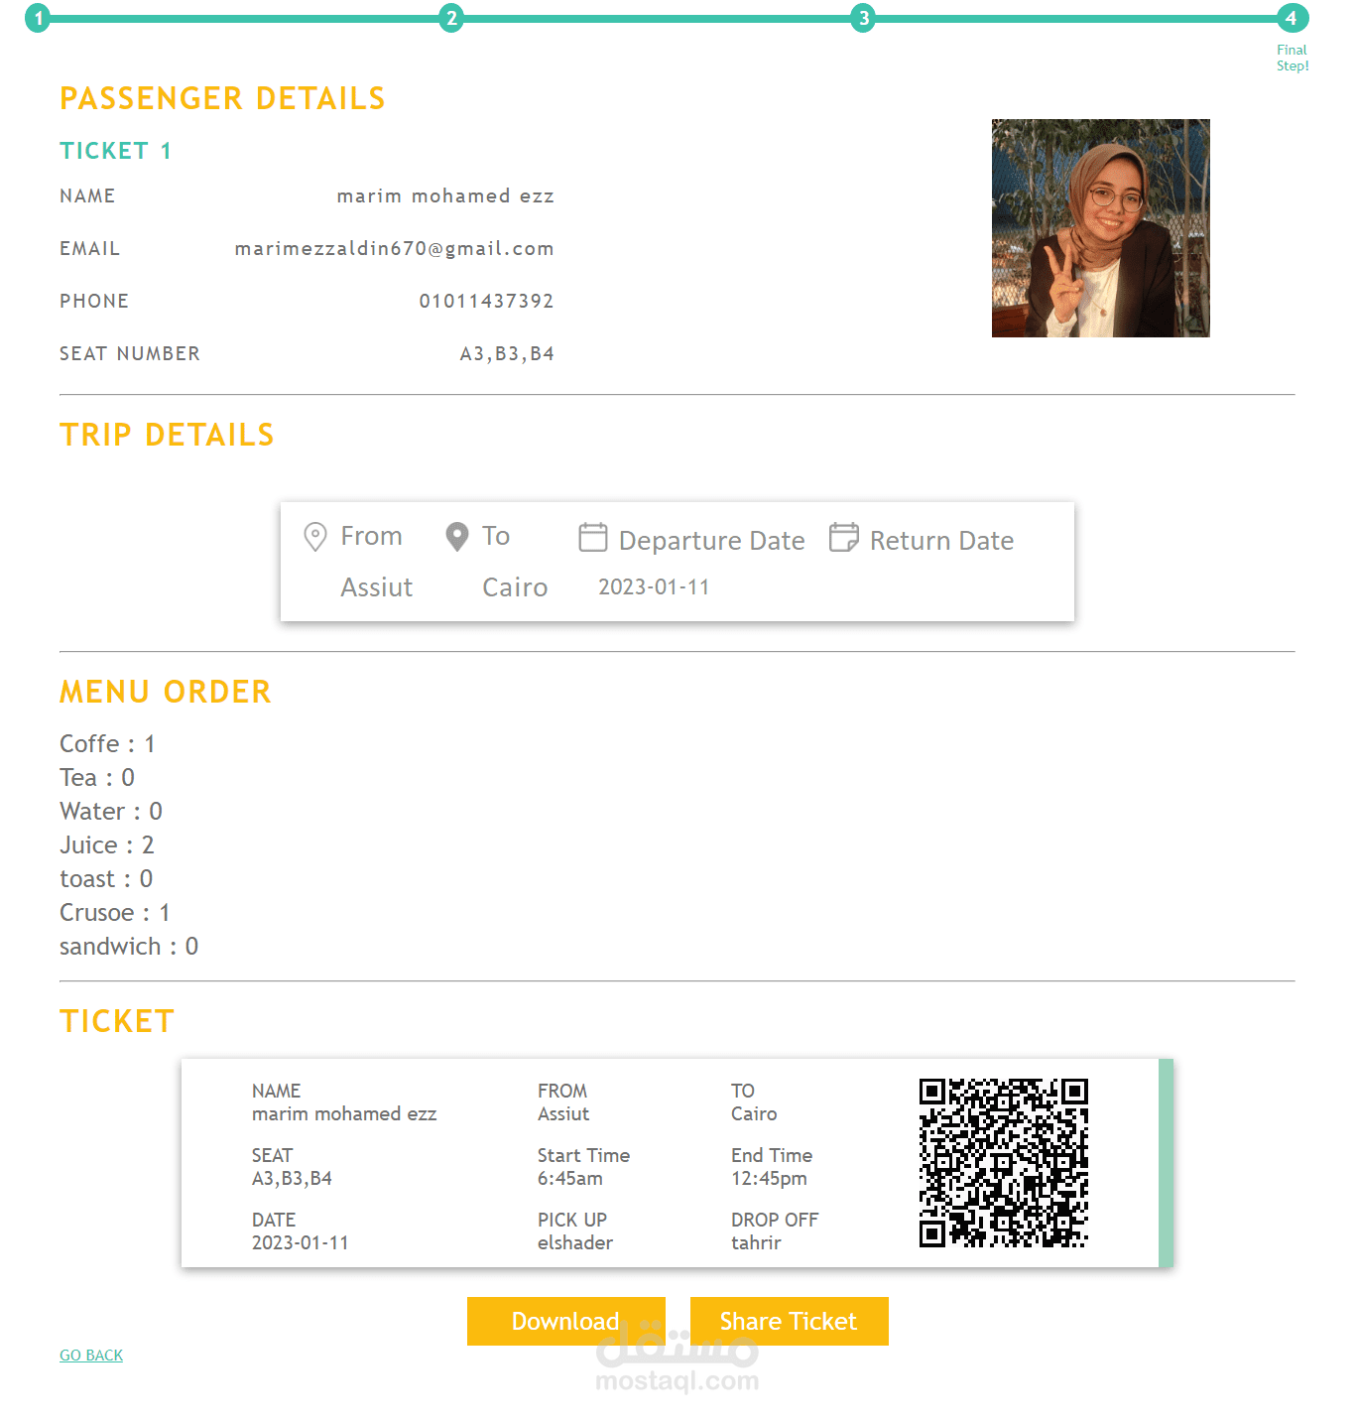Viewport: 1355px width, 1424px height.
Task: Click the passenger email address
Action: pyautogui.click(x=395, y=248)
